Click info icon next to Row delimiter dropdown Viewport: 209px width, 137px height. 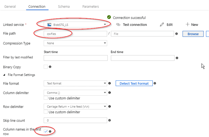pyautogui.click(x=109, y=106)
